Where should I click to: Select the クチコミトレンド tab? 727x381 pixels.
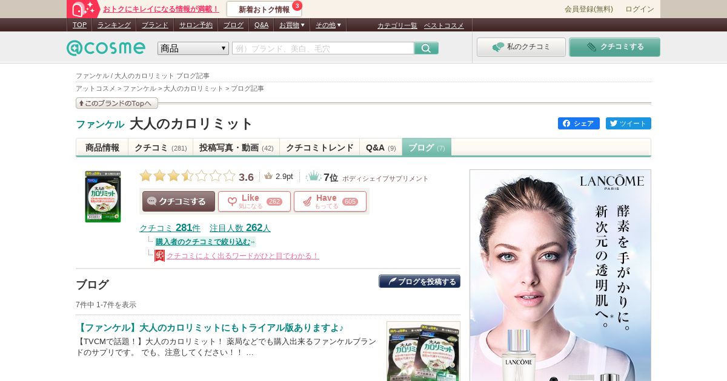coord(320,148)
